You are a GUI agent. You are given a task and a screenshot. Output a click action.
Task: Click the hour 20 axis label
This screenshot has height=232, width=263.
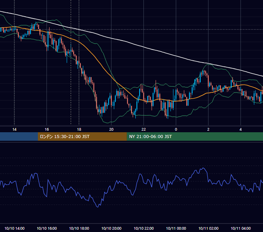coord(111,130)
